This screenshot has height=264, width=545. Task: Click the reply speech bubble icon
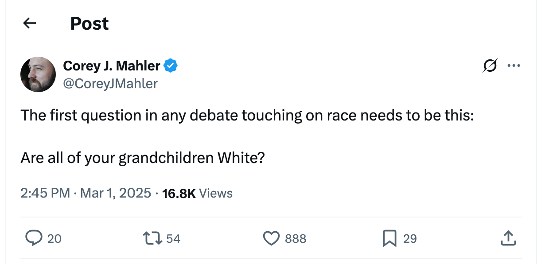(33, 239)
